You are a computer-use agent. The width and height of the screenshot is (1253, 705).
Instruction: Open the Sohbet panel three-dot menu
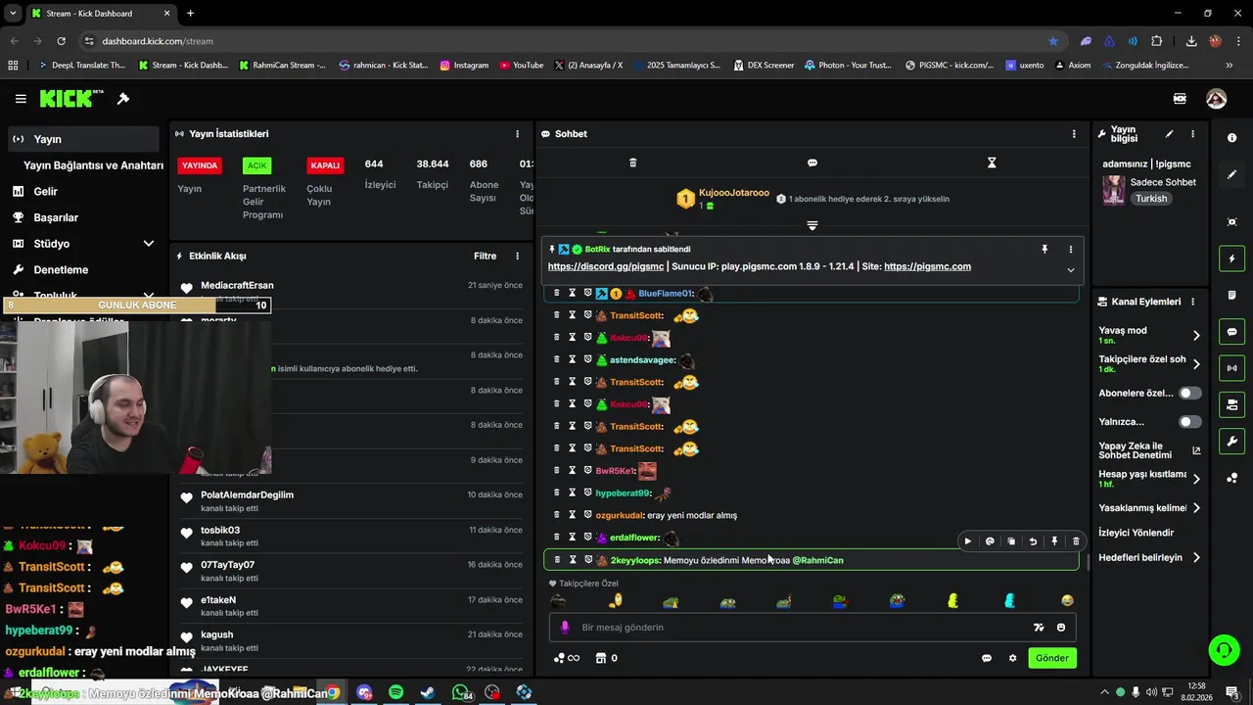1074,134
